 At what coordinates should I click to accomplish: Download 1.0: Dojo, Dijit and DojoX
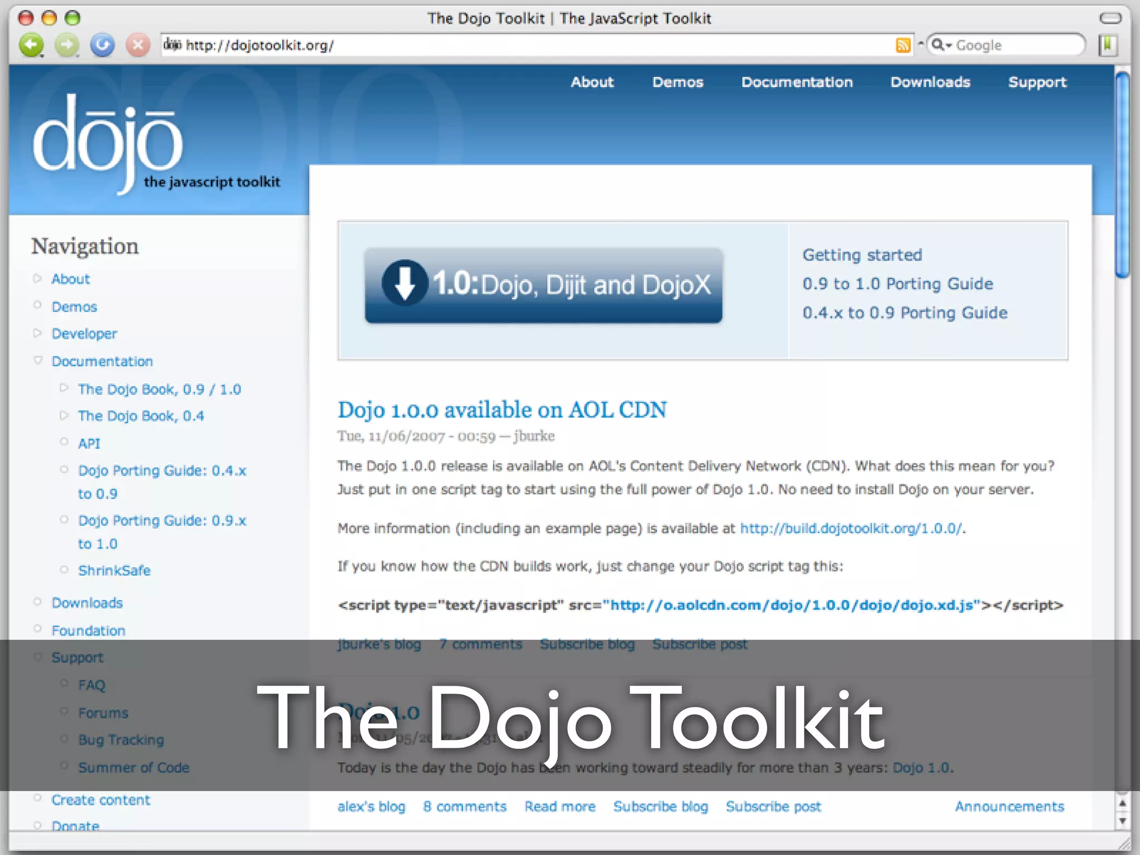(x=543, y=285)
